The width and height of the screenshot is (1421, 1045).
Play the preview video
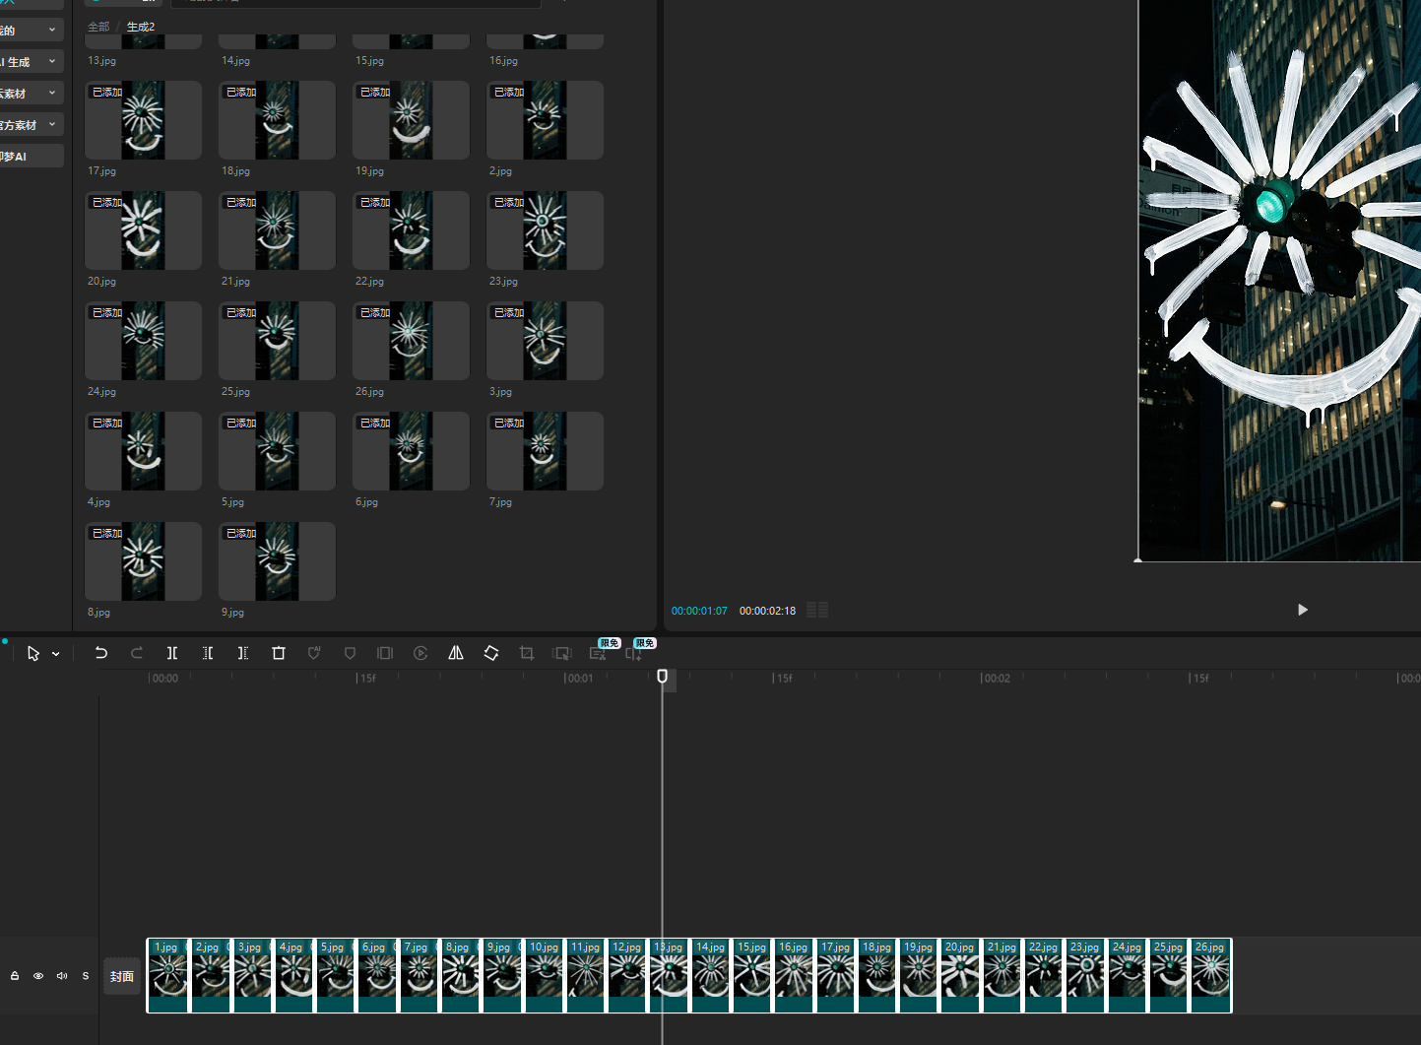[x=1302, y=610]
